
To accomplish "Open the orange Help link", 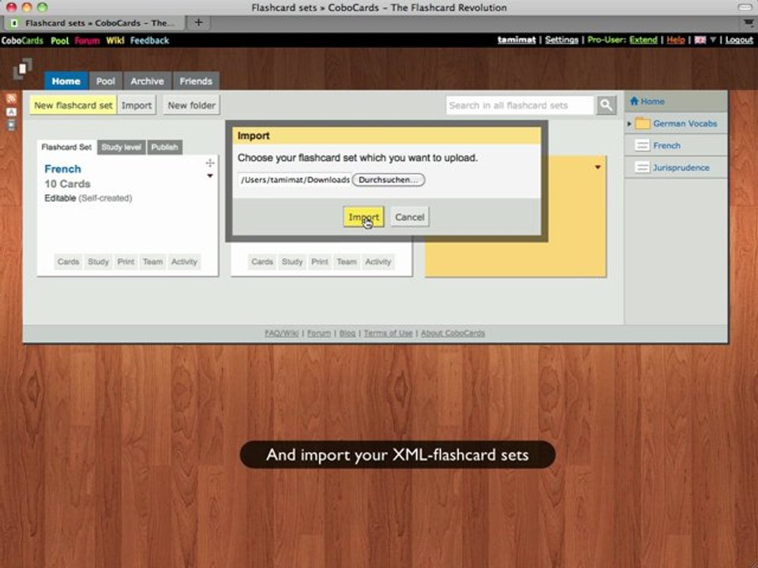I will 676,39.
